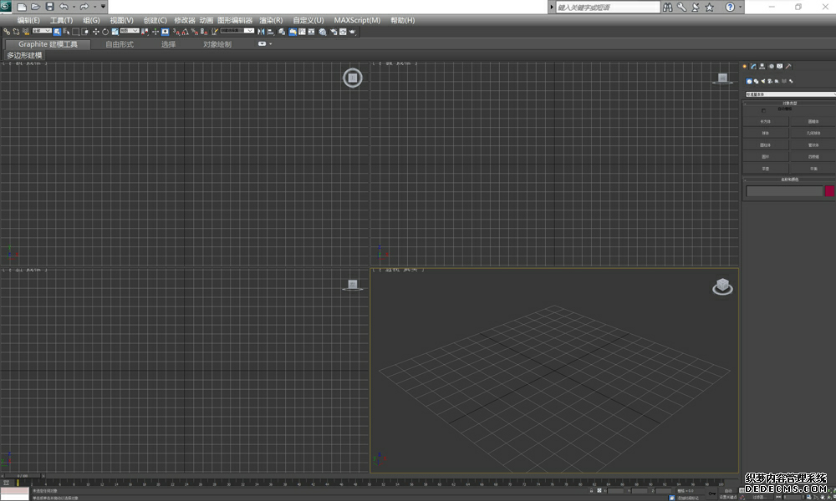Open the 渲染(R) menu
This screenshot has width=836, height=501.
(271, 20)
